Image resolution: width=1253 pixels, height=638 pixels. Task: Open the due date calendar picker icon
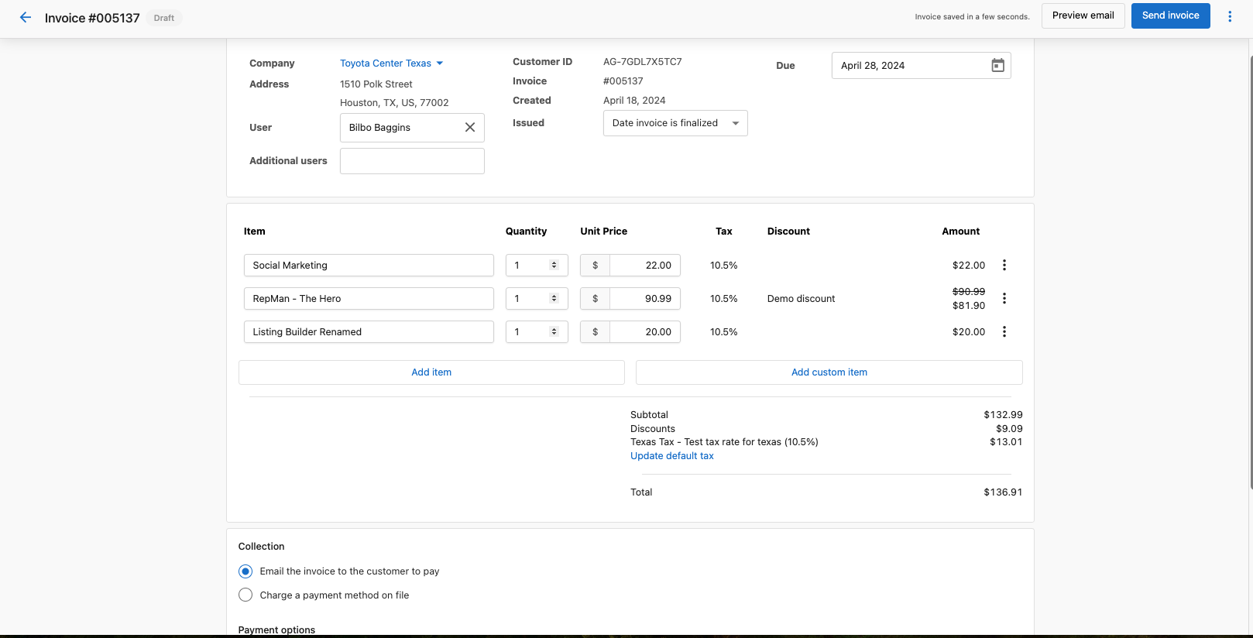tap(998, 66)
